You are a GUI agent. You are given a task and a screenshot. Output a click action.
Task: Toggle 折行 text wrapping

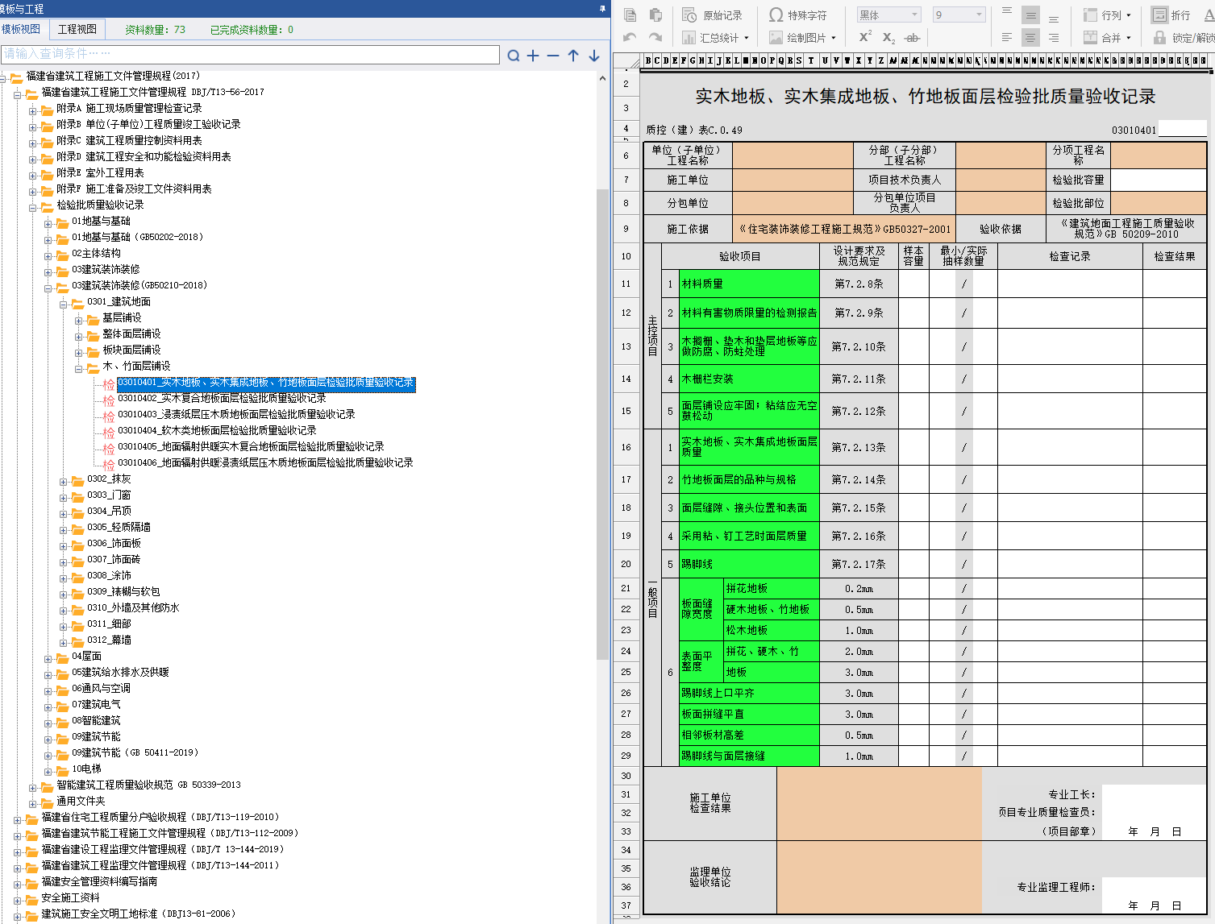1171,15
